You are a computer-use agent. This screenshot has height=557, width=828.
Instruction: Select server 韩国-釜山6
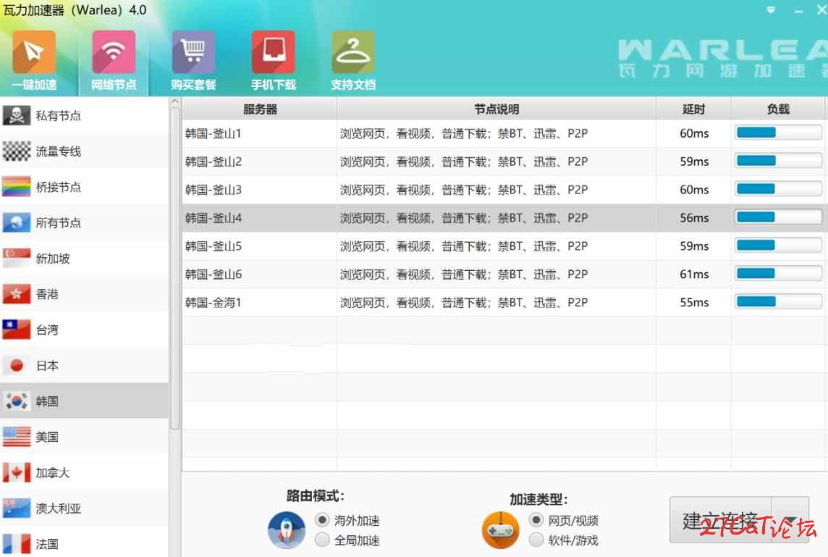503,274
